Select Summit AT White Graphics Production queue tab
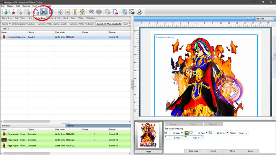 pos(19,24)
